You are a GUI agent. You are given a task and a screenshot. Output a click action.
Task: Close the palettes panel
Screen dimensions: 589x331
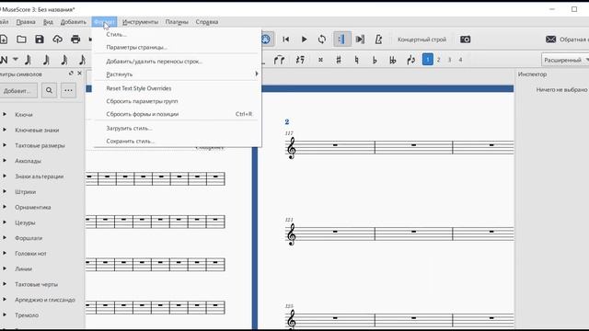tap(79, 74)
